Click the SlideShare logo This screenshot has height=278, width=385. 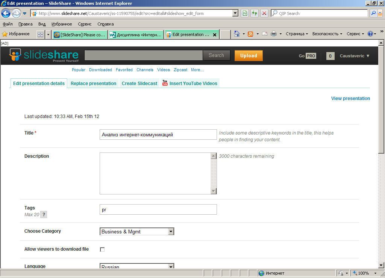[x=44, y=55]
